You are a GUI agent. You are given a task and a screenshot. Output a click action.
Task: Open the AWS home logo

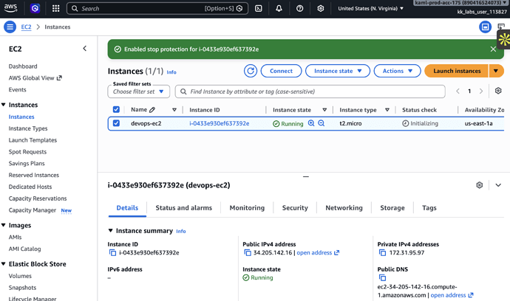(10, 8)
